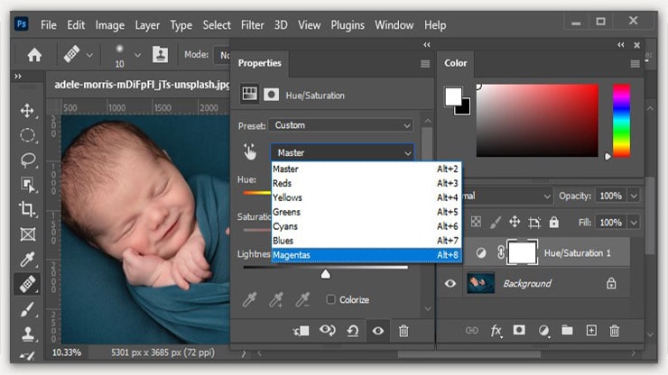Open the Opacity dropdown arrow
Image resolution: width=668 pixels, height=375 pixels.
(634, 196)
